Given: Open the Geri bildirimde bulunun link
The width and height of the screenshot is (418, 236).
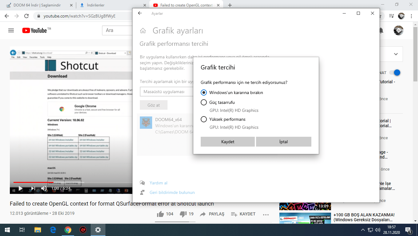Looking at the screenshot, I should (x=172, y=192).
